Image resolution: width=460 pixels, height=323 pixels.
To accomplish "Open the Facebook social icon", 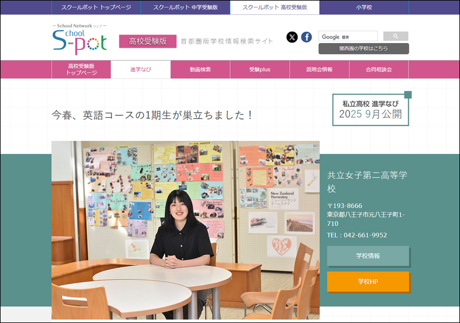I will (x=306, y=37).
